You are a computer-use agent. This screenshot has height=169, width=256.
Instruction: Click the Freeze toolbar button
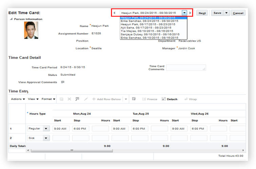click(x=150, y=99)
